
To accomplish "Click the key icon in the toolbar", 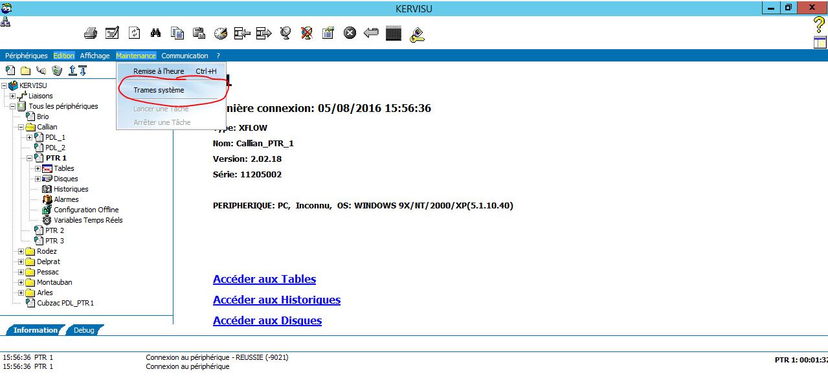I will tap(418, 33).
